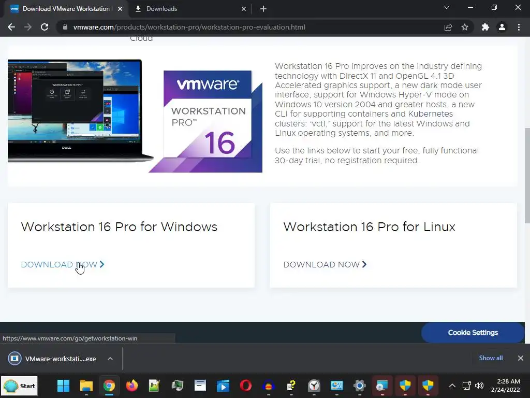Show hidden system tray icons
The height and width of the screenshot is (398, 530).
(452, 386)
